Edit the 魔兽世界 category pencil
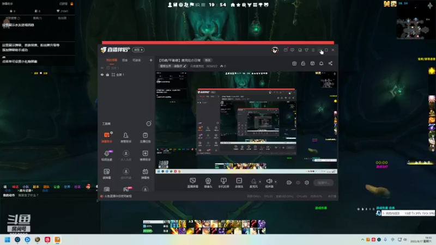 [185, 66]
